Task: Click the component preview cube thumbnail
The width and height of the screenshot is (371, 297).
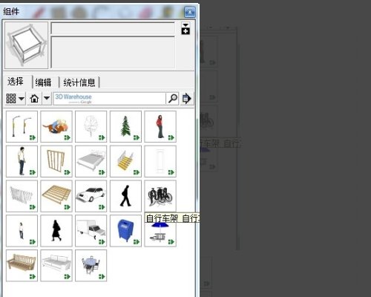Action: (26, 45)
